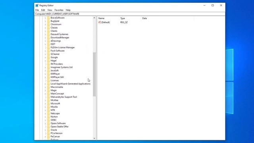Click the REG_SZ type cell

(124, 22)
